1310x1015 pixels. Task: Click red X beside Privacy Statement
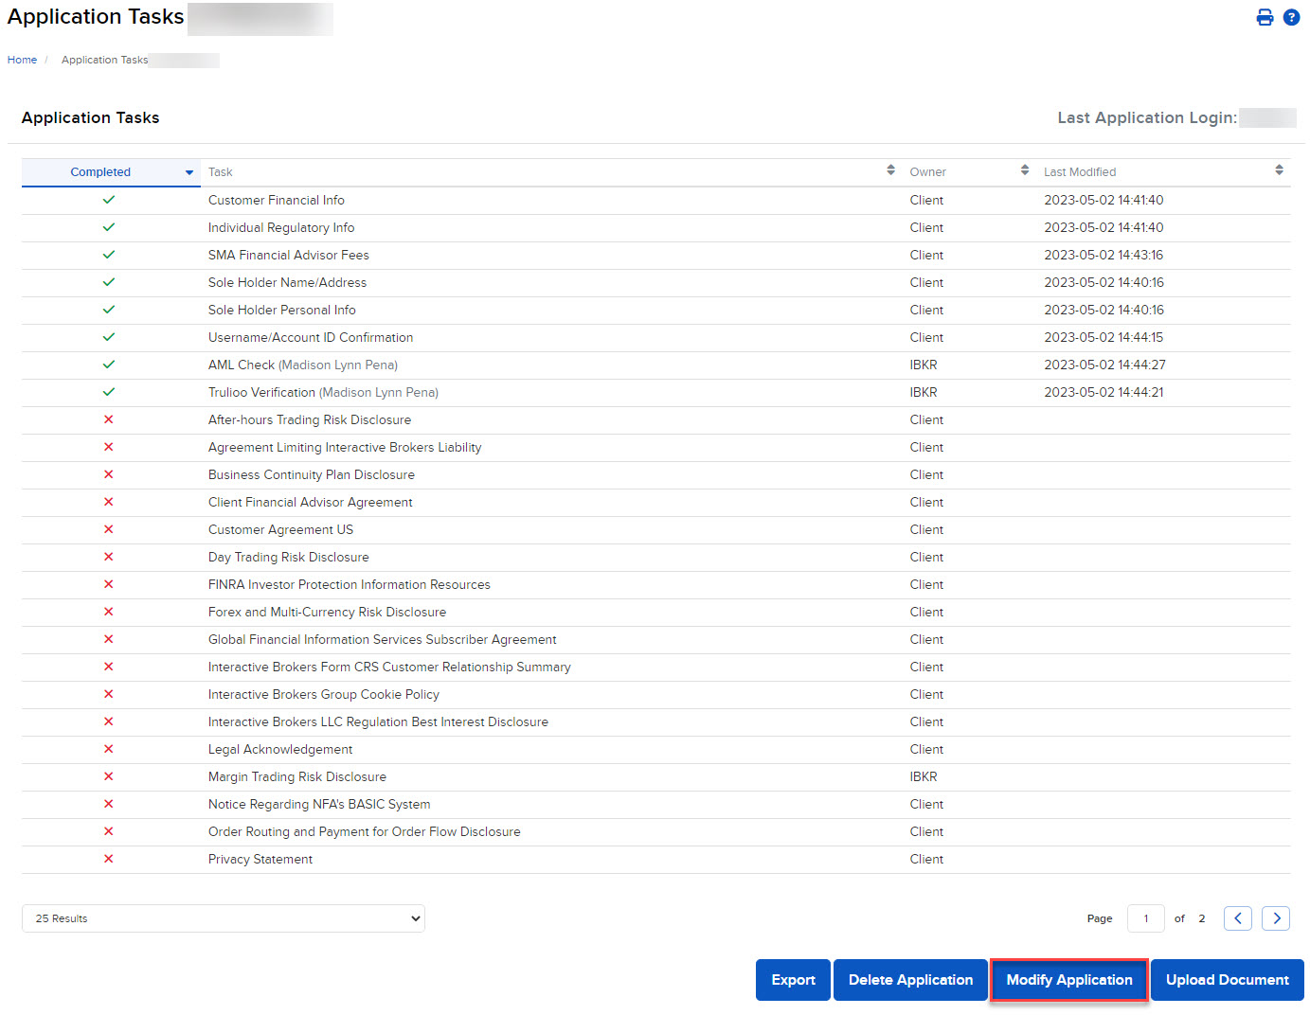pyautogui.click(x=108, y=858)
